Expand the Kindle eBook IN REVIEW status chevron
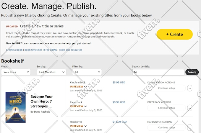Screen dimensions: 201x133 tap(85, 87)
